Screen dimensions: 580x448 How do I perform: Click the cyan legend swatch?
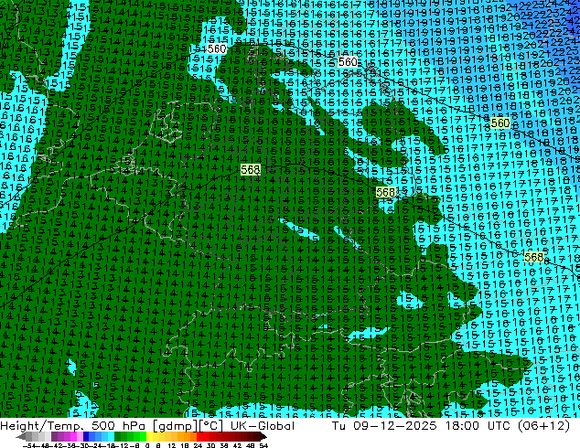coord(111,436)
